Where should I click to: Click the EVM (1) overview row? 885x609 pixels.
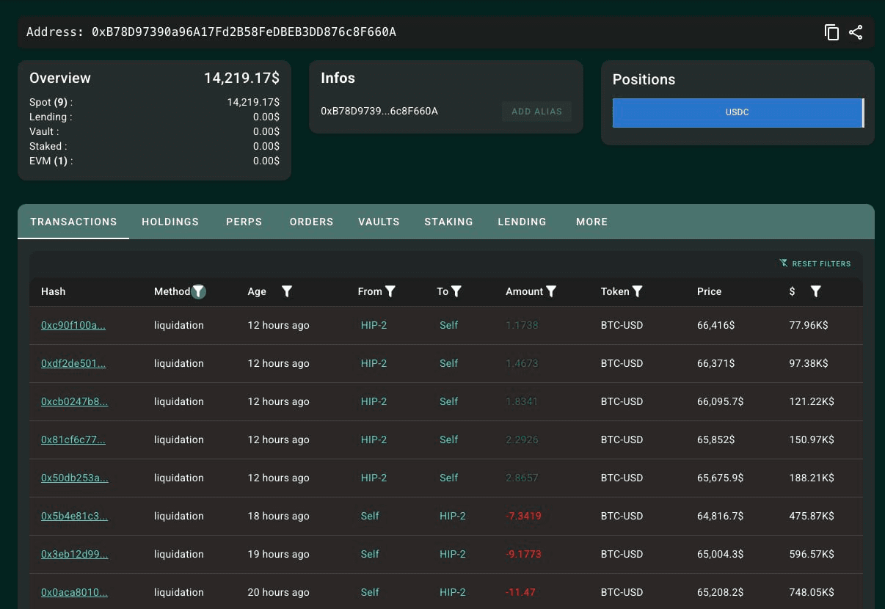154,161
